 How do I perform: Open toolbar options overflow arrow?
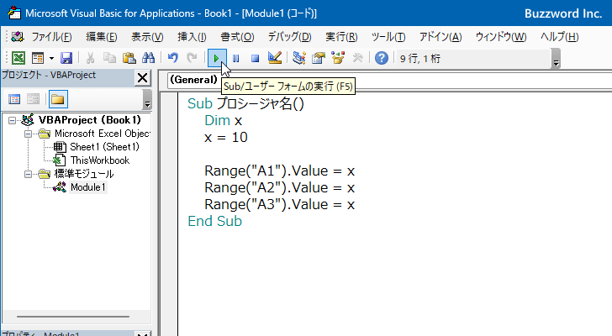[557, 59]
